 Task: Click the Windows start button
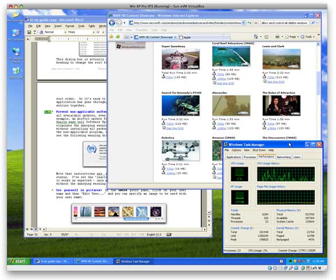click(19, 261)
